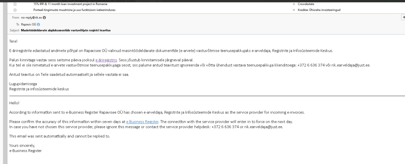Toggle read status dot beside Crowdestate
The height and width of the screenshot is (164, 405).
click(x=294, y=4)
